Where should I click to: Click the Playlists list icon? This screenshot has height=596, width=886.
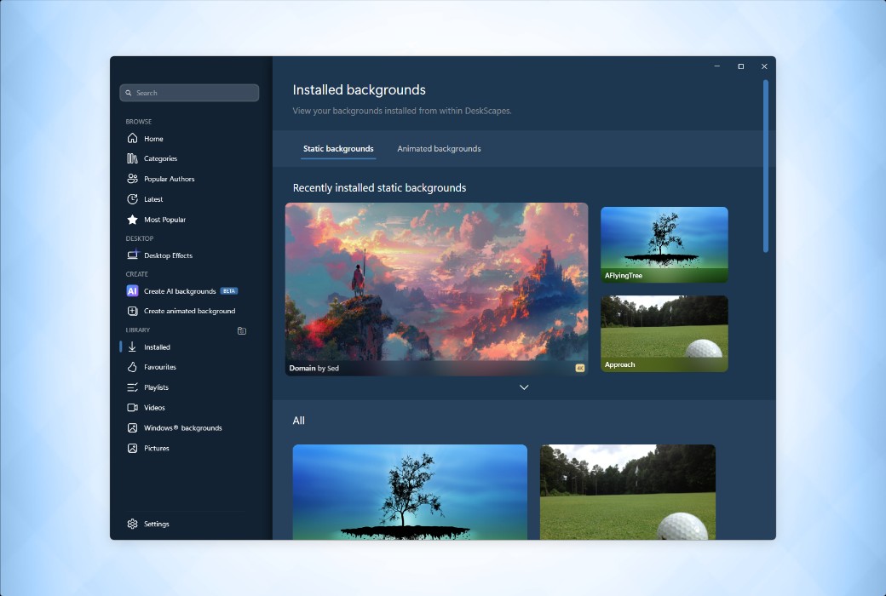132,387
